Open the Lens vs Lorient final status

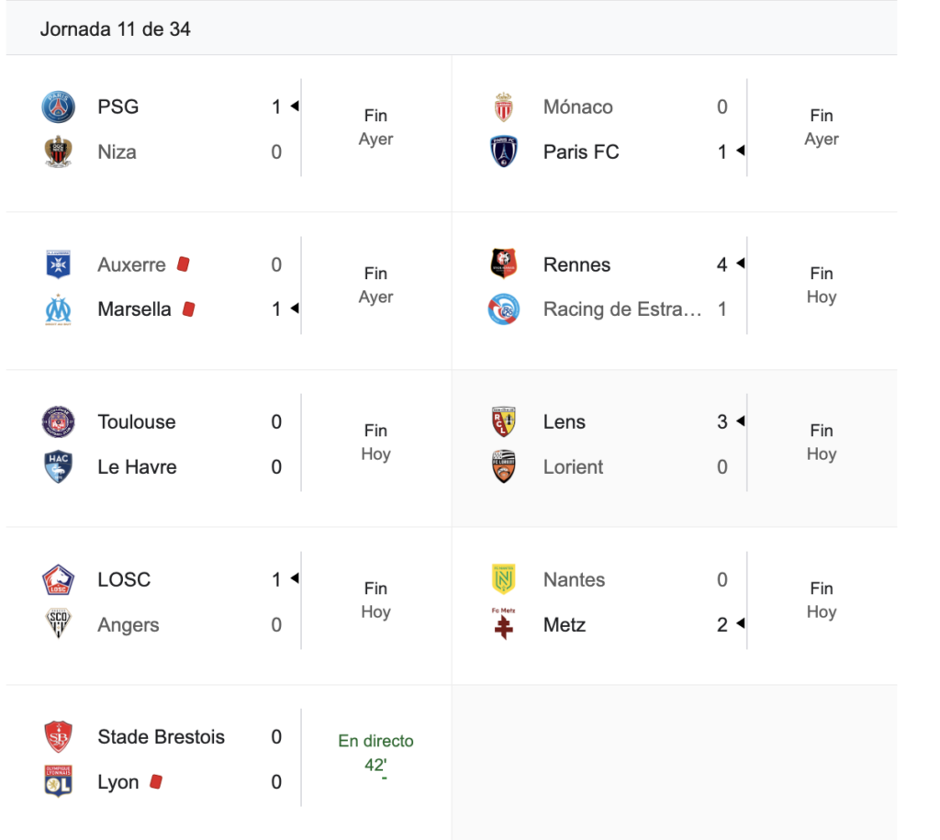click(x=821, y=442)
